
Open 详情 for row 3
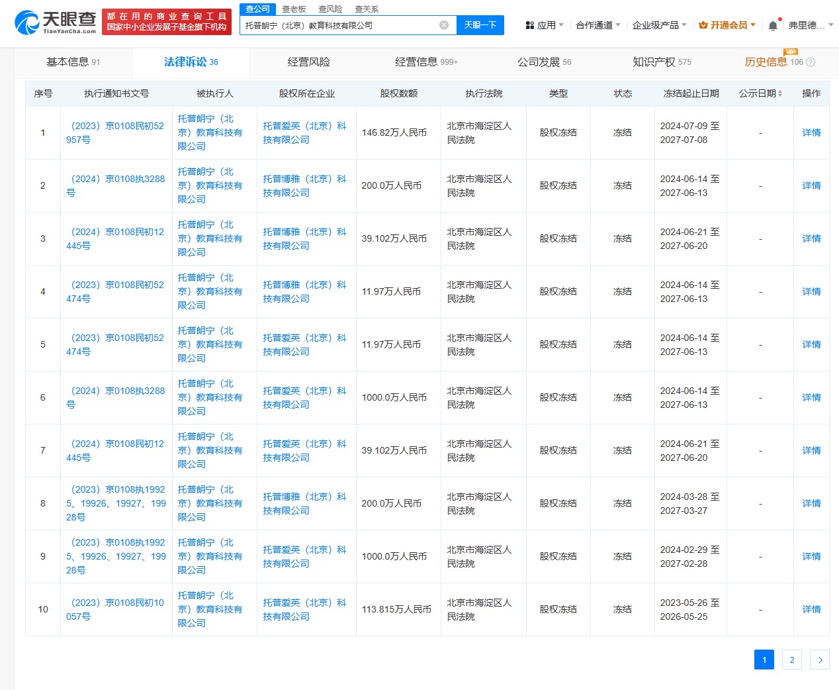pos(811,238)
